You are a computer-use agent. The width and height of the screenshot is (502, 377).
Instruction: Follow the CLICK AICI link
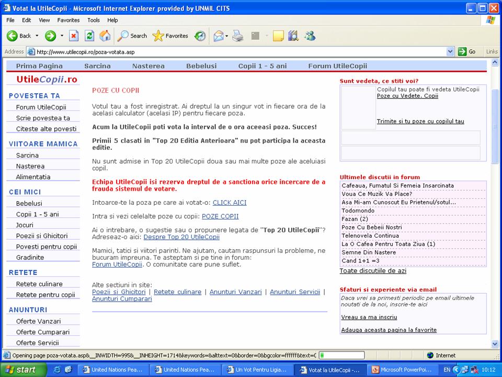coord(229,203)
